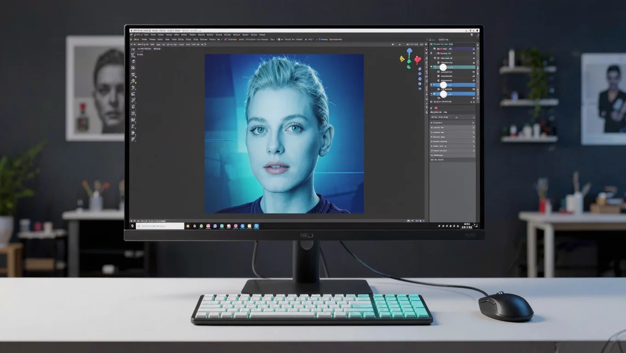
Task: Select the topmost tool in the left toolbar
Action: [133, 49]
